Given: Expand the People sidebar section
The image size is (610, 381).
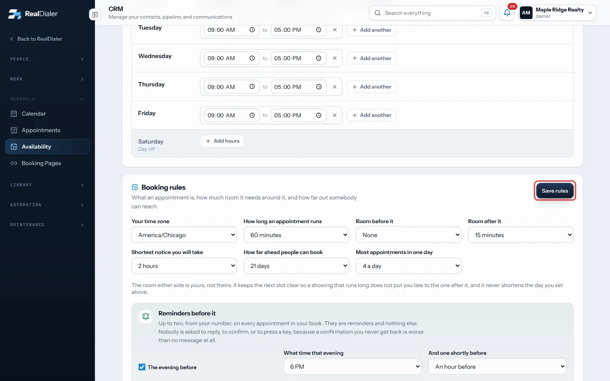Looking at the screenshot, I should point(47,59).
